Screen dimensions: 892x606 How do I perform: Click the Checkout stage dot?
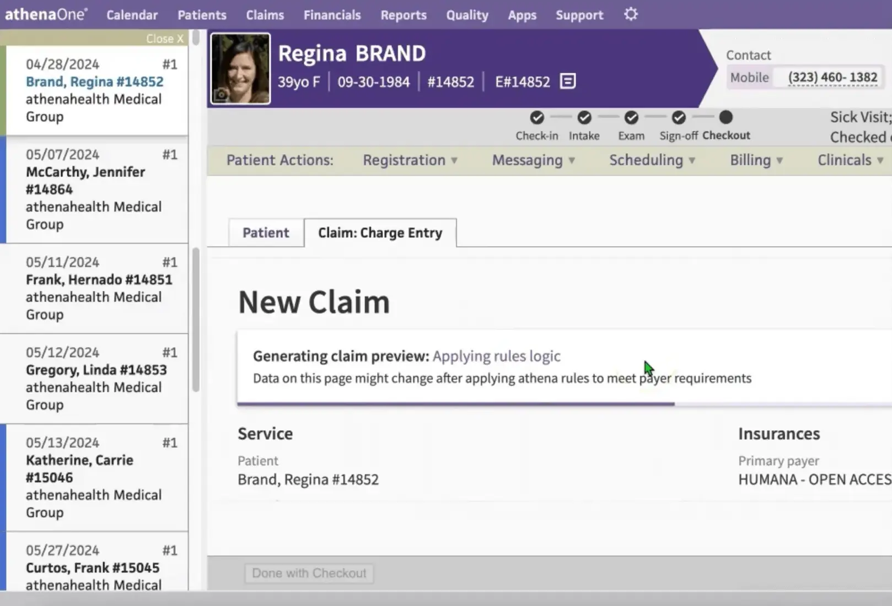pyautogui.click(x=726, y=117)
